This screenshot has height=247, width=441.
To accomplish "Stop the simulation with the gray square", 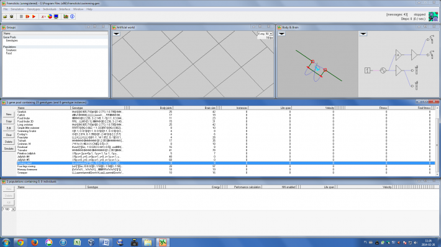I will (21, 17).
